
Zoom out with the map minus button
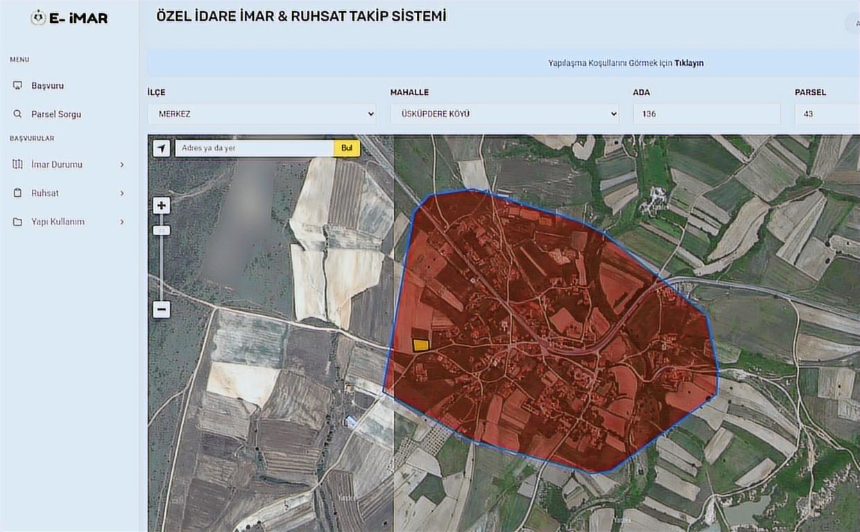tap(162, 309)
